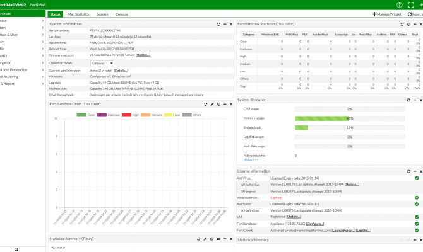Viewport: 423px width, 252px height.
Task: Click the History link under Active sessions
Action: click(251, 159)
